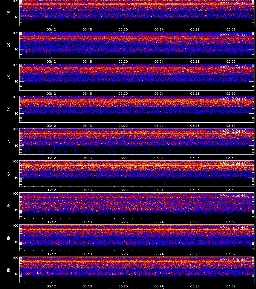Image resolution: width=256 pixels, height=289 pixels.
Task: Click the 8R spectrogram plot area
Action: tap(137, 238)
